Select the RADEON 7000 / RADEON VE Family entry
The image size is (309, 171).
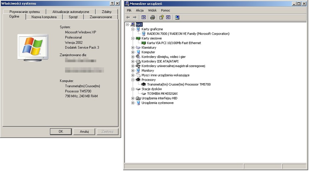[x=188, y=34]
